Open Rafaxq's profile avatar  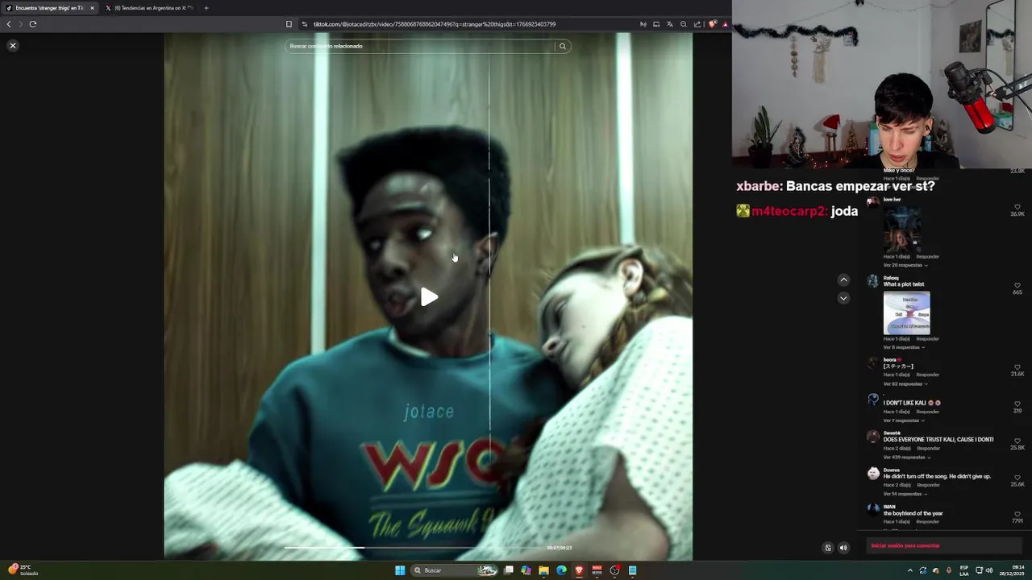click(872, 281)
